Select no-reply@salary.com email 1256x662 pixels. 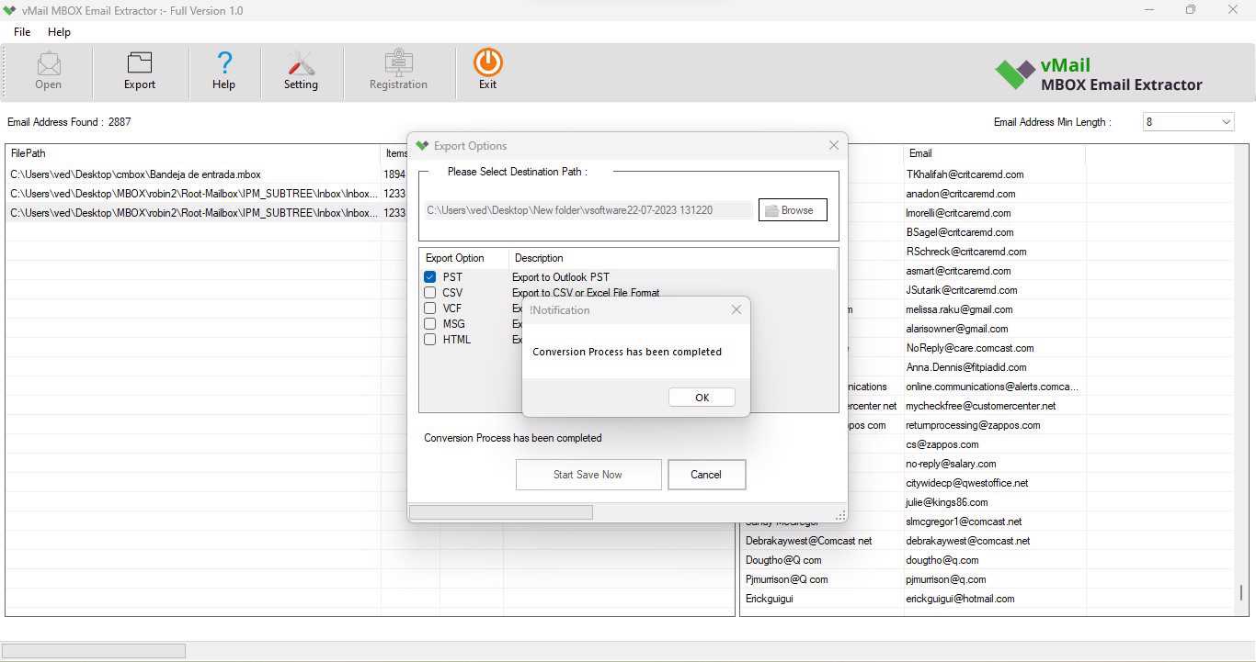coord(951,464)
